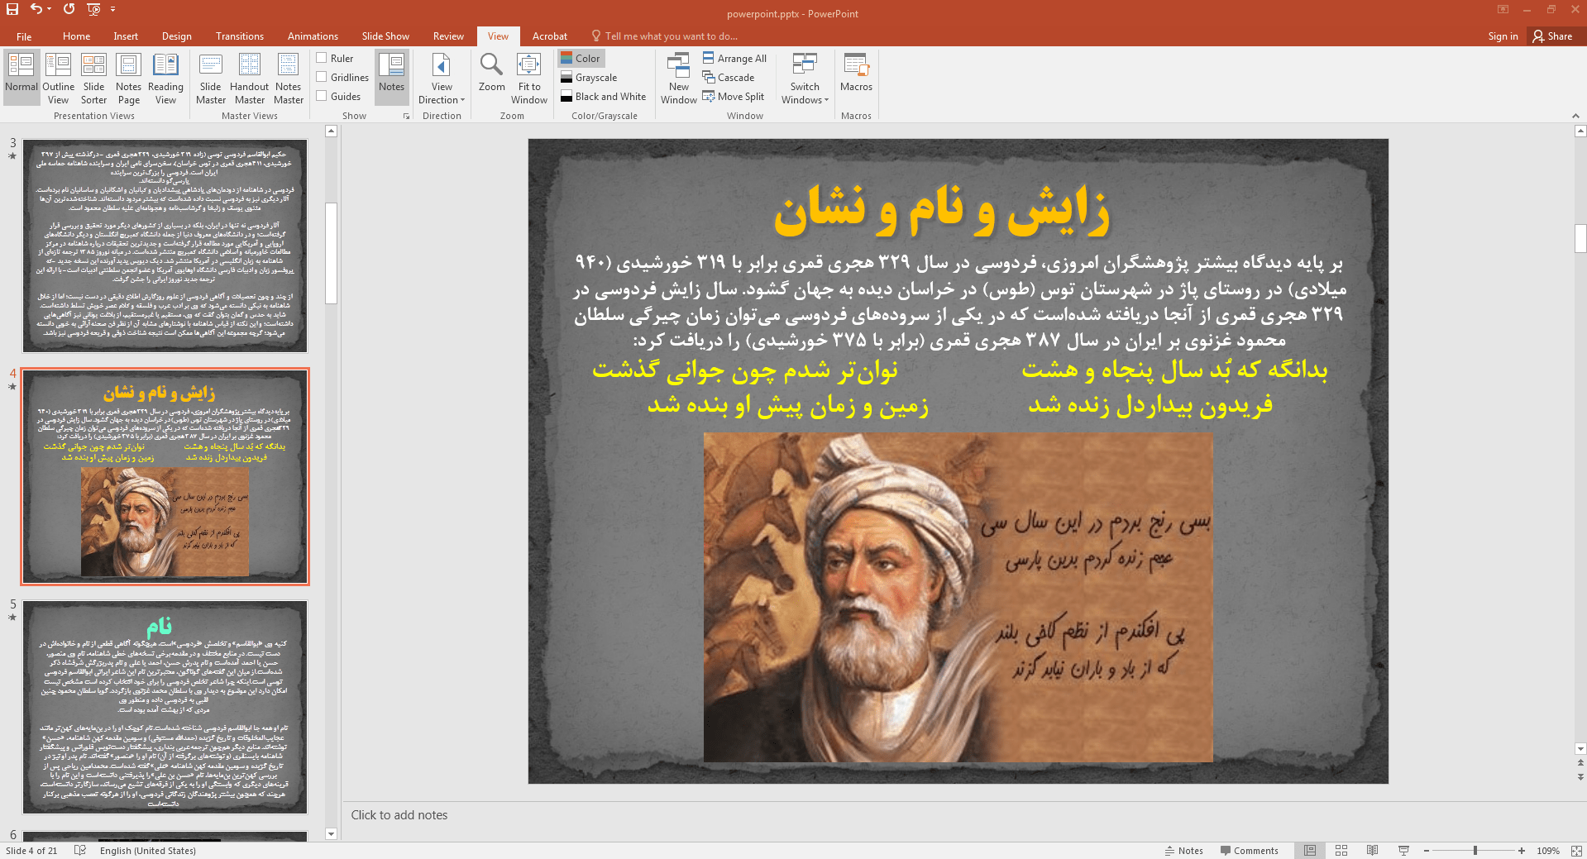Switch to Black and White mode
Image resolution: width=1587 pixels, height=859 pixels.
click(603, 96)
